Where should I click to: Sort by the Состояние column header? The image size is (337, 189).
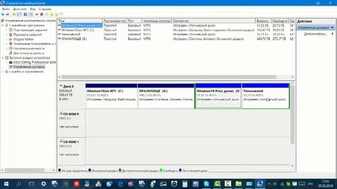point(214,21)
